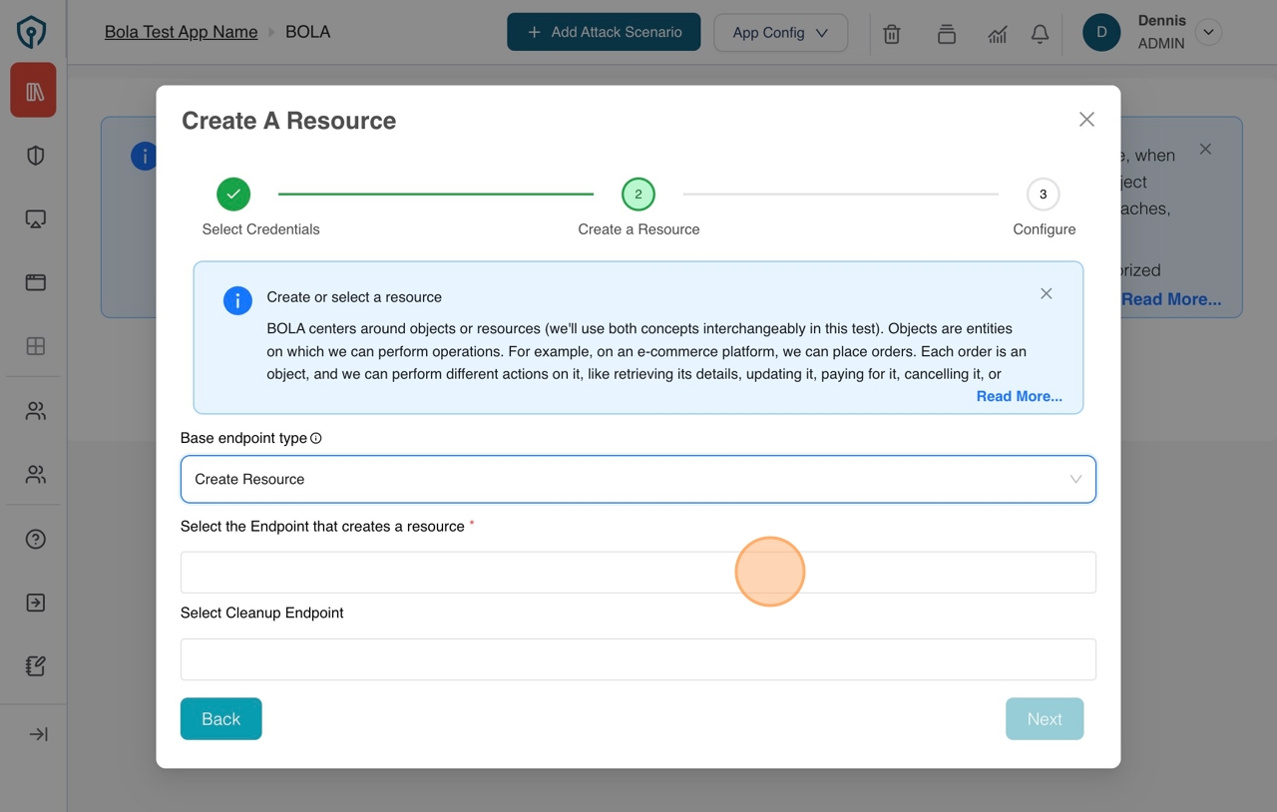Open the shield icon in the sidebar
Image resolution: width=1277 pixels, height=812 pixels.
pyautogui.click(x=33, y=155)
